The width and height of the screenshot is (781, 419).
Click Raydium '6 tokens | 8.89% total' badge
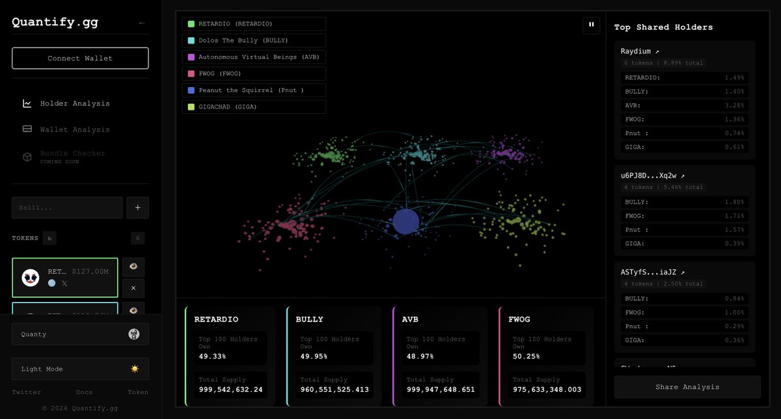pyautogui.click(x=663, y=63)
